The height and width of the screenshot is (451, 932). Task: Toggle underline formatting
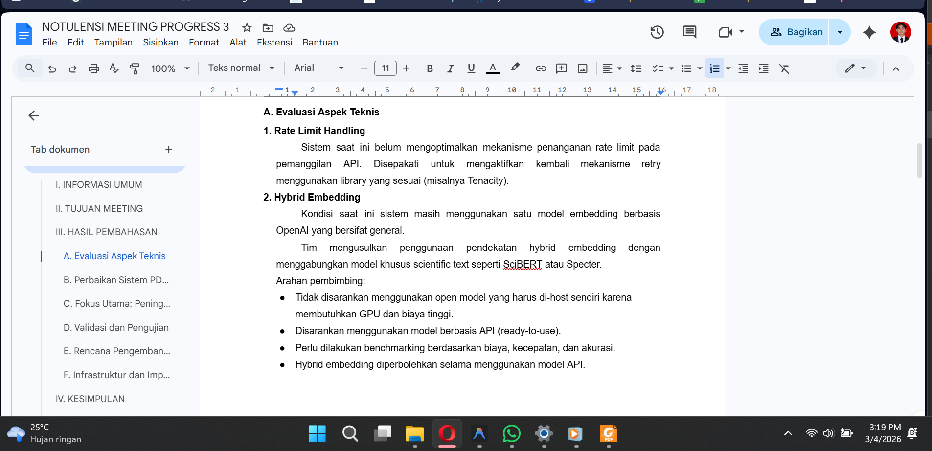[471, 68]
